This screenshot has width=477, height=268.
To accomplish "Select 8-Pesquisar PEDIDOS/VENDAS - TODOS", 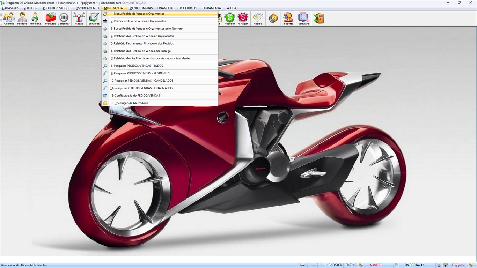I will point(160,66).
